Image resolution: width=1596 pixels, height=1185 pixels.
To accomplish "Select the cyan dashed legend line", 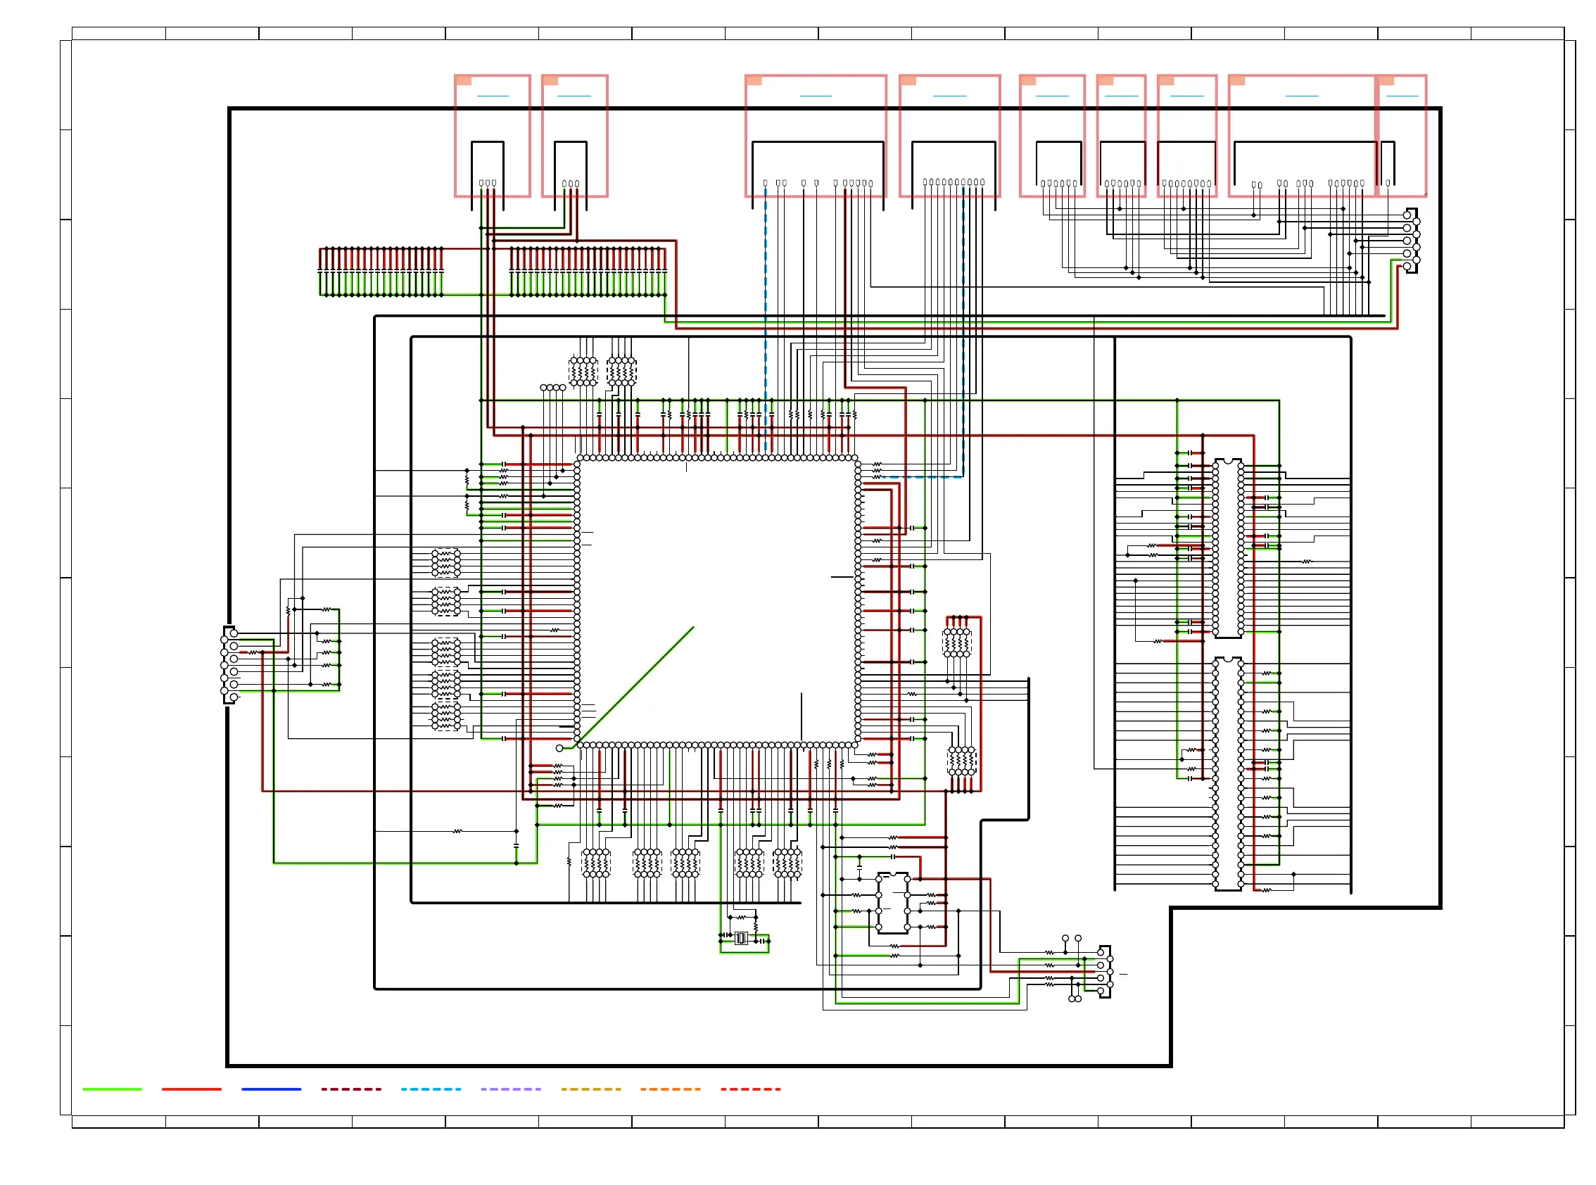I will (x=431, y=1089).
